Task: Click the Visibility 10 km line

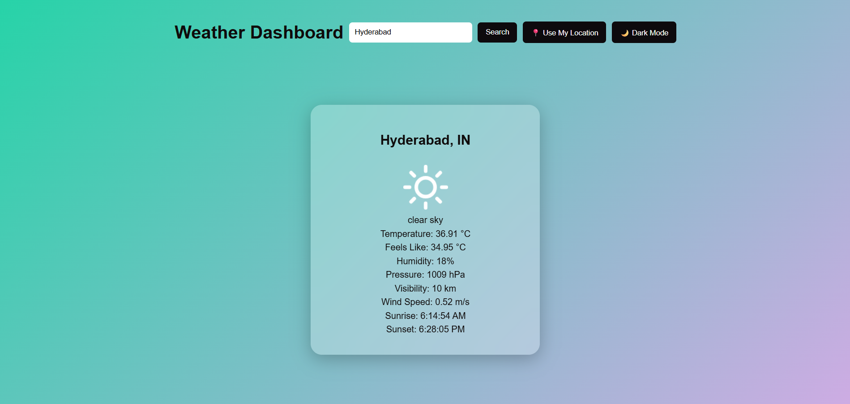Action: click(425, 288)
